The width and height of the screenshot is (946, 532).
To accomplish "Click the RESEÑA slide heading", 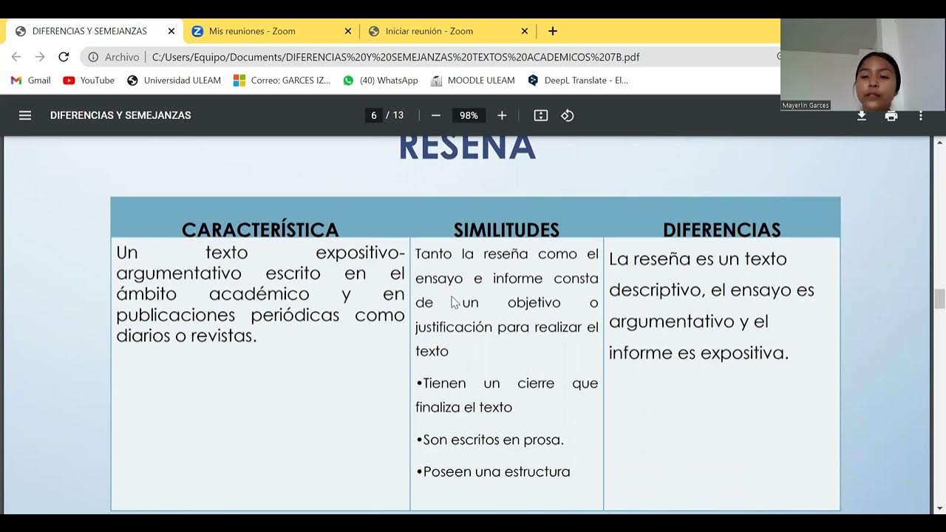I will click(467, 146).
